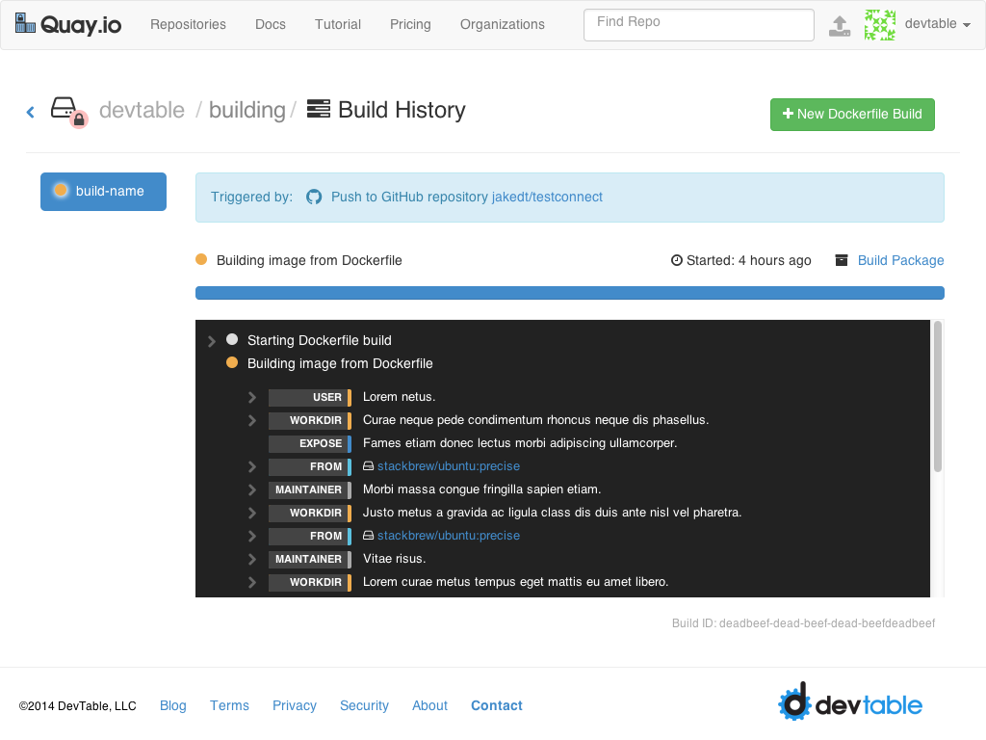Go back using the left chevron arrow

coord(30,112)
